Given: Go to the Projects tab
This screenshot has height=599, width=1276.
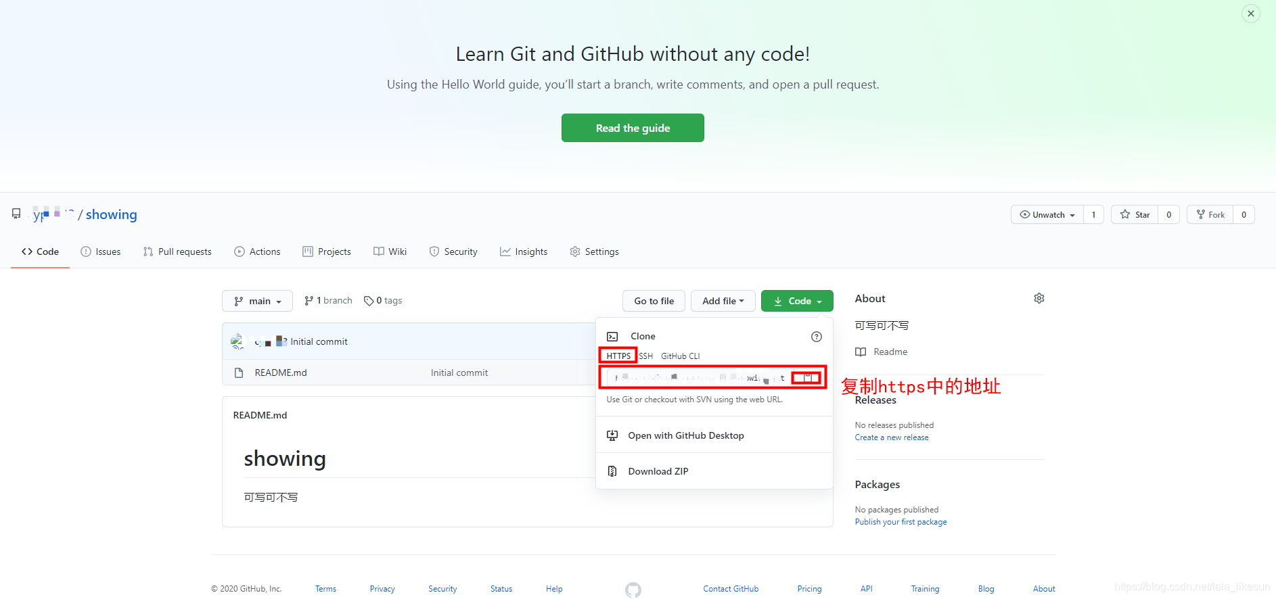Looking at the screenshot, I should click(327, 251).
